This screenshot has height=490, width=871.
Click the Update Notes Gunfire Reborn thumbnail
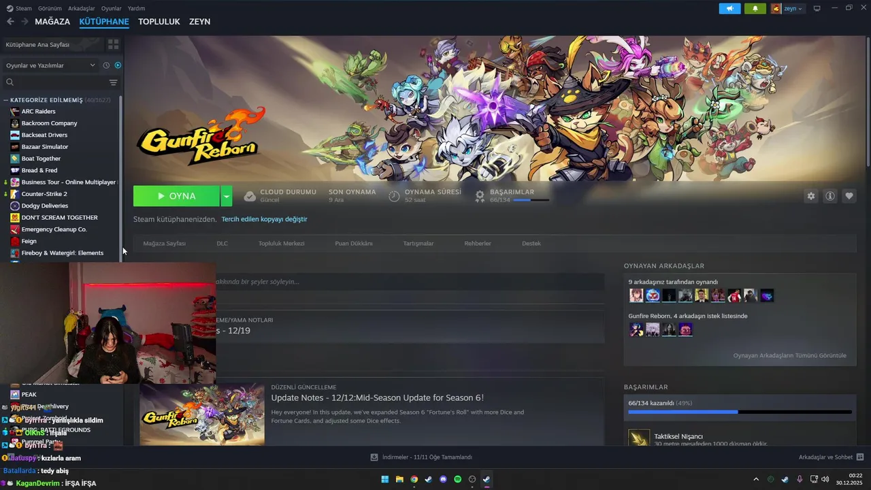(202, 414)
